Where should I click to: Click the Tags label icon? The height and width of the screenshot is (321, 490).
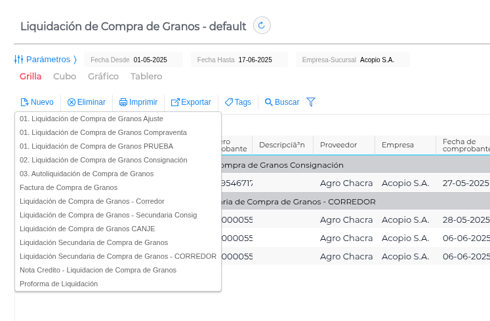coord(229,102)
